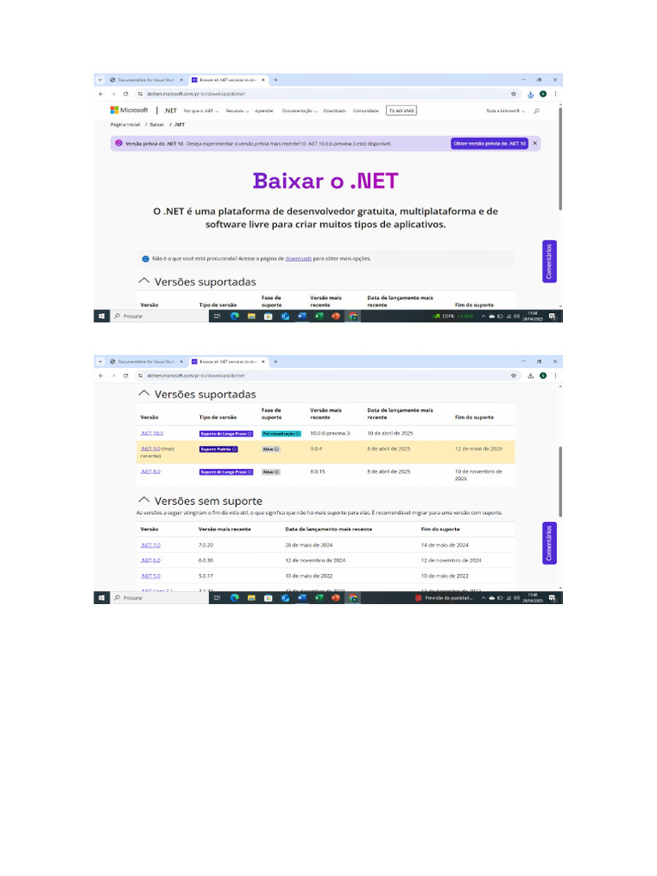Click the Microsoft logo in the site header
Viewport: 657px width, 876px height.
[x=129, y=110]
